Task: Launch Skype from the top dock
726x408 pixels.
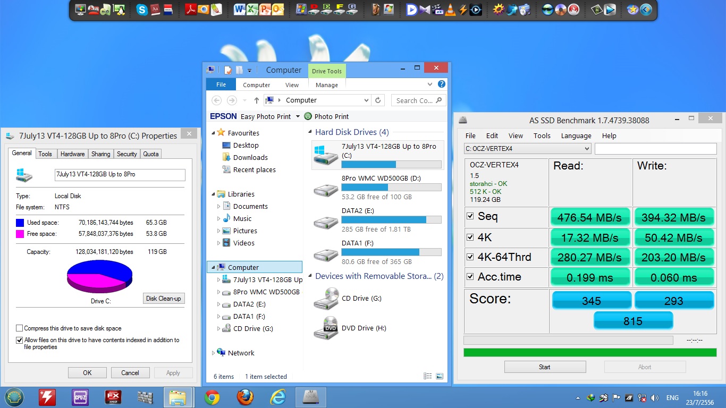Action: click(x=142, y=10)
